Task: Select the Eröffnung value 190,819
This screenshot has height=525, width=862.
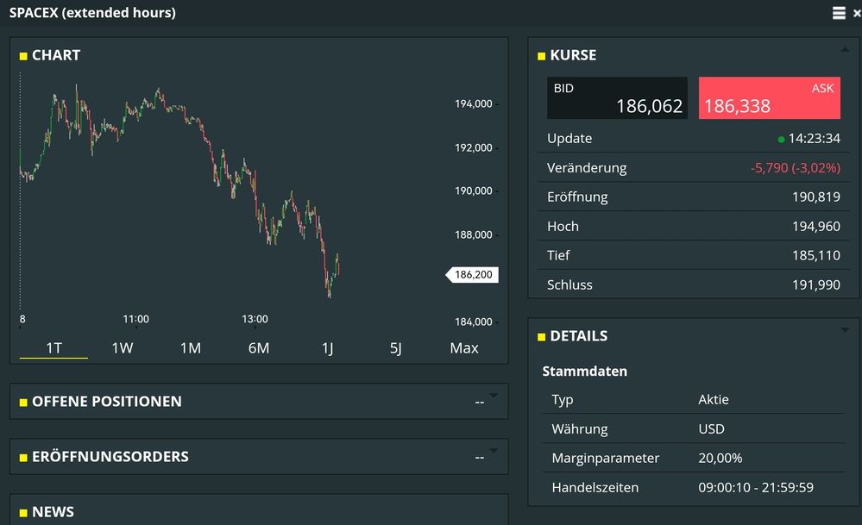Action: 815,197
